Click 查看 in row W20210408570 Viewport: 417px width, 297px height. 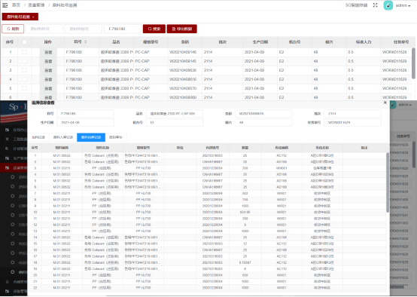pyautogui.click(x=48, y=88)
